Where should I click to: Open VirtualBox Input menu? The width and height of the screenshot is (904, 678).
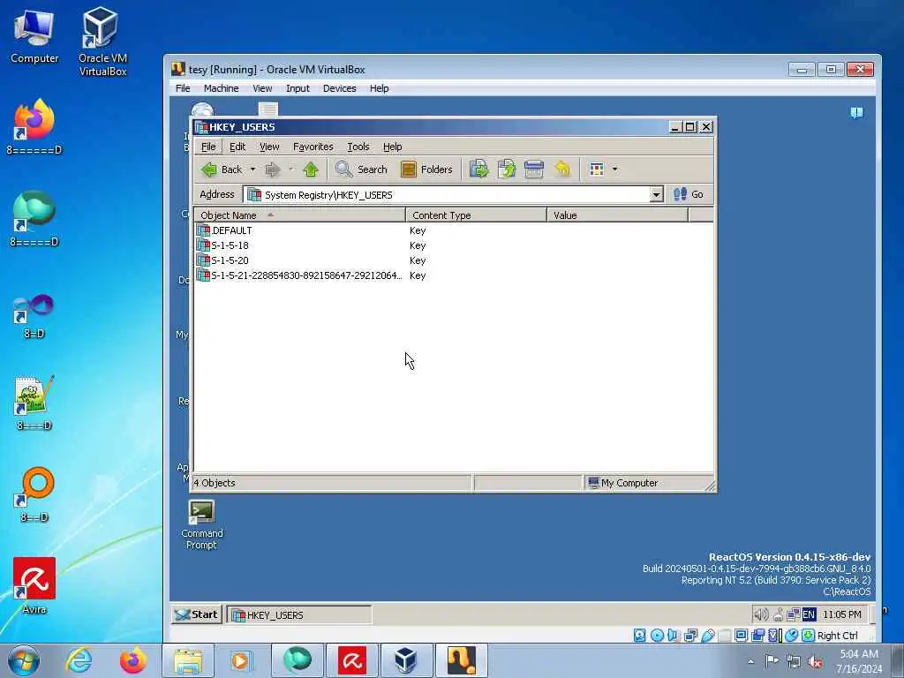tap(298, 88)
